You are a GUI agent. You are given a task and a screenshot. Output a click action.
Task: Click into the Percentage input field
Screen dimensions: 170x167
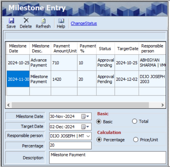click(x=70, y=146)
